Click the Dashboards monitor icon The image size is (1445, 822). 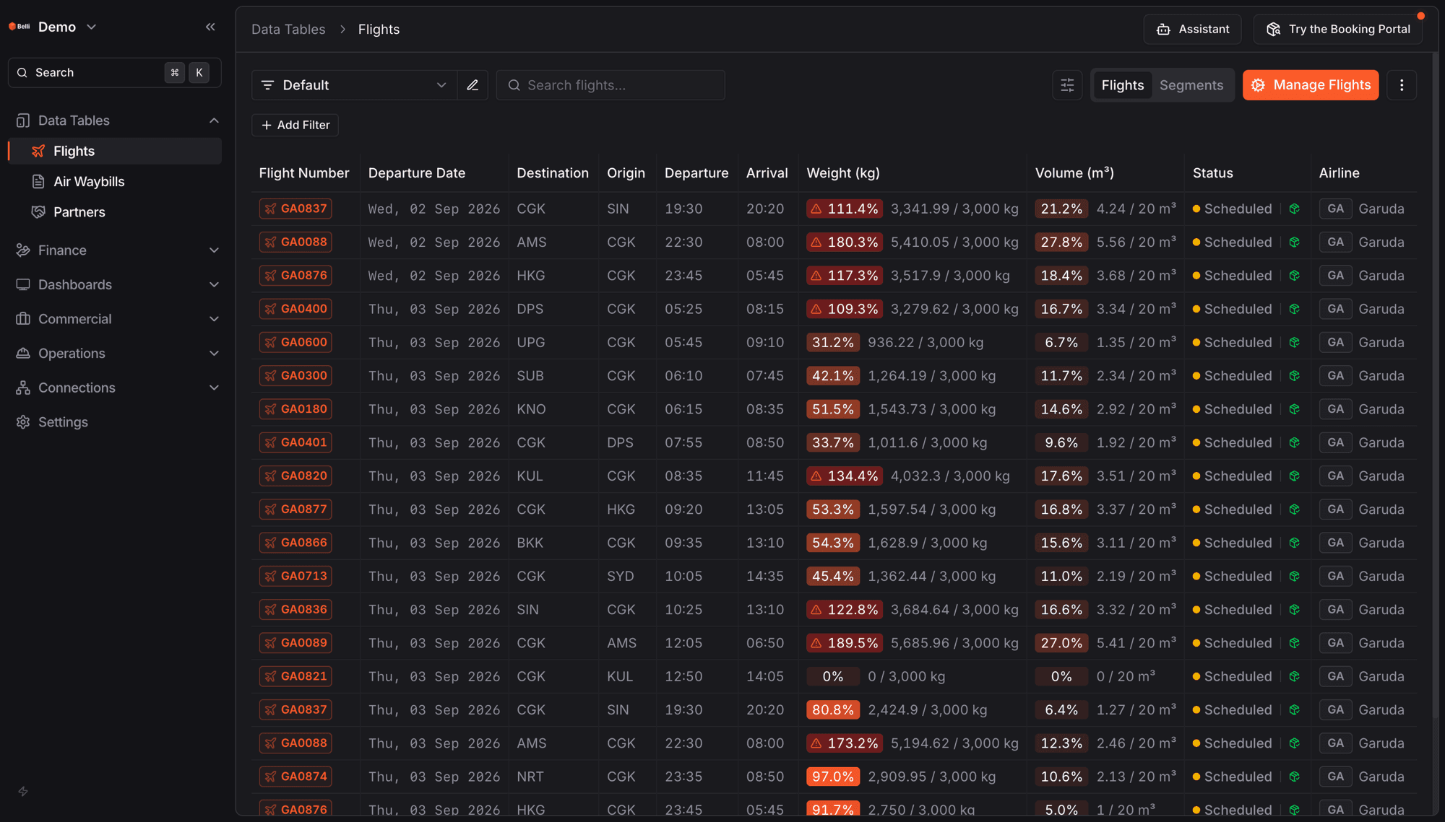[x=23, y=285]
